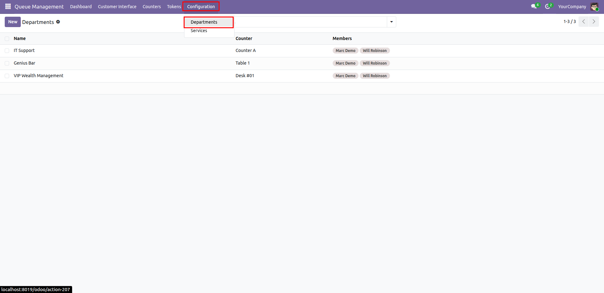
Task: Open the Departments gear actions icon
Action: coord(58,22)
